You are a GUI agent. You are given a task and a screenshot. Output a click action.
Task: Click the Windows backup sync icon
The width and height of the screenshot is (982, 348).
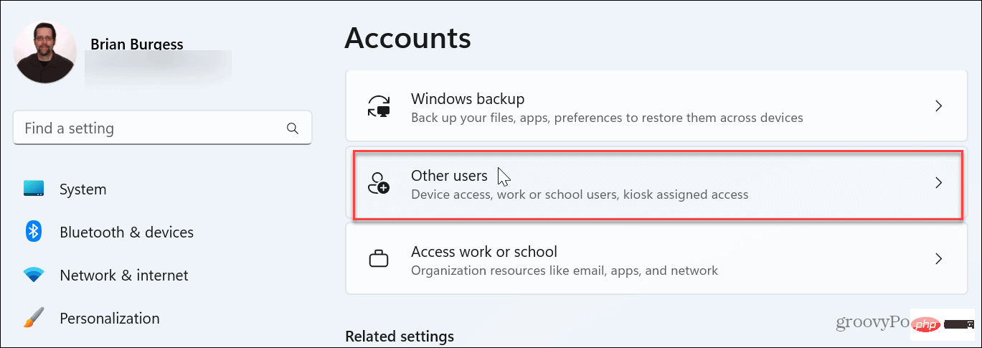378,106
